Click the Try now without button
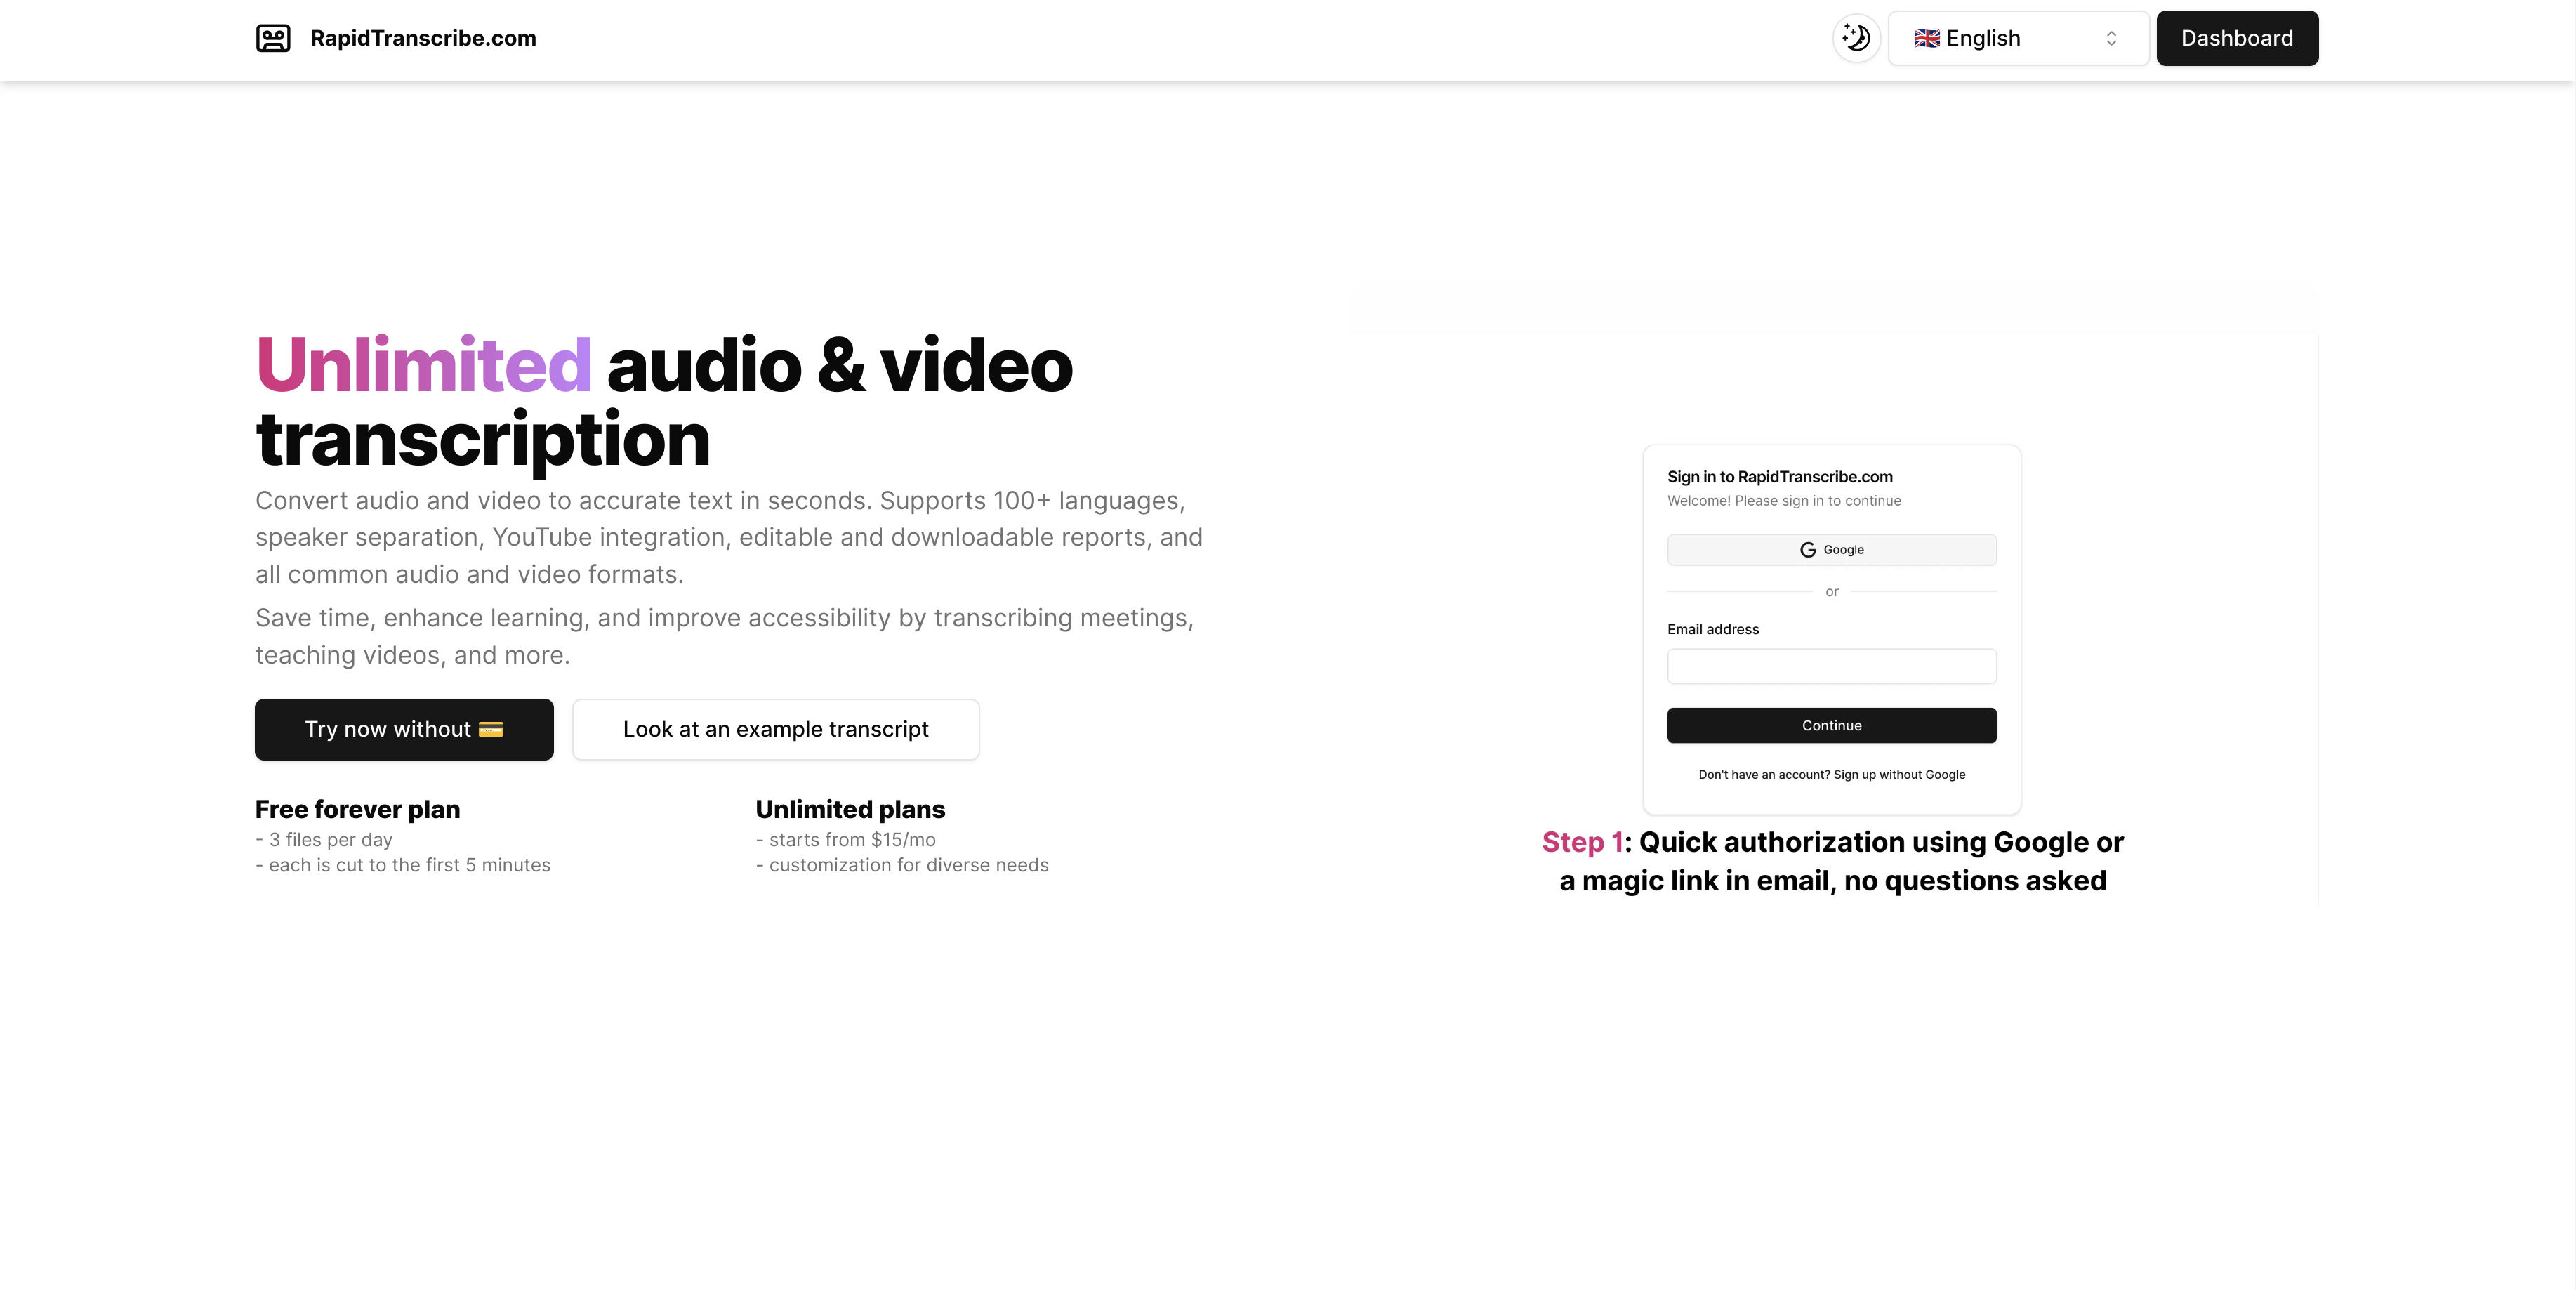The image size is (2576, 1290). click(403, 729)
